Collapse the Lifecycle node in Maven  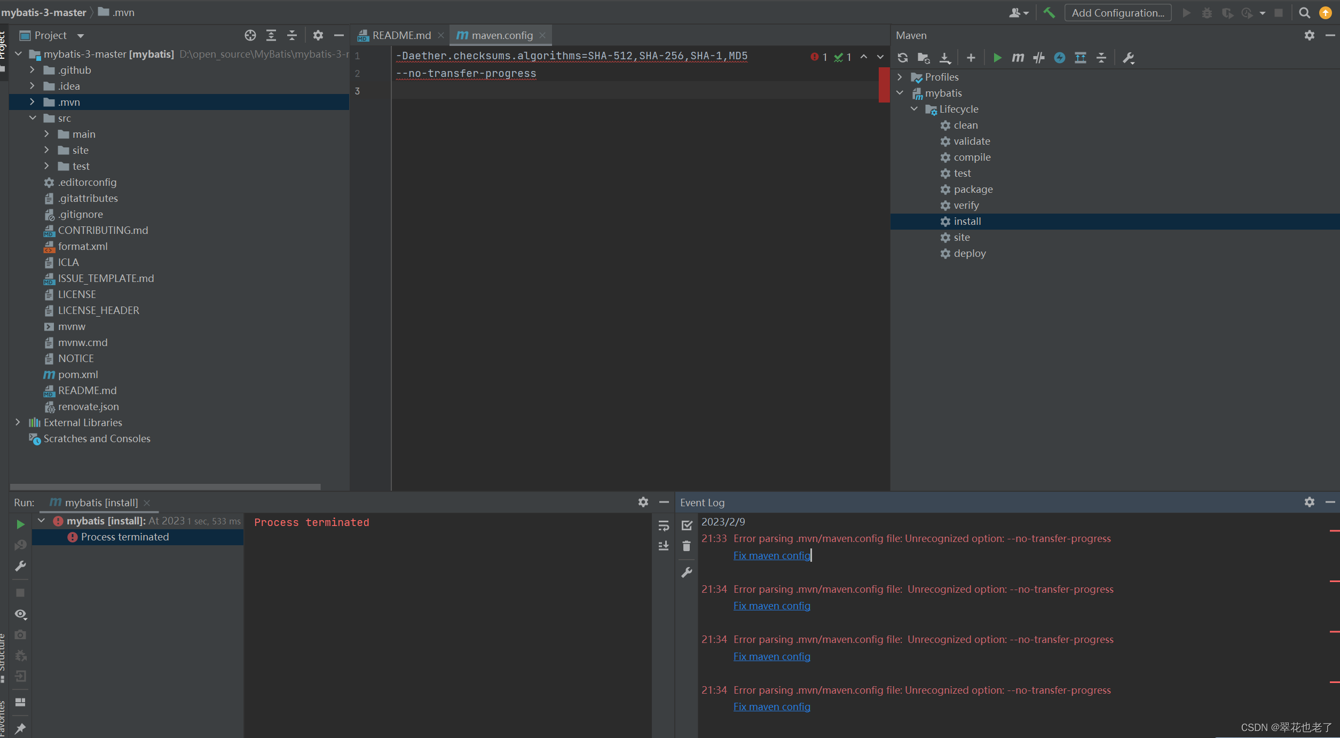[914, 109]
